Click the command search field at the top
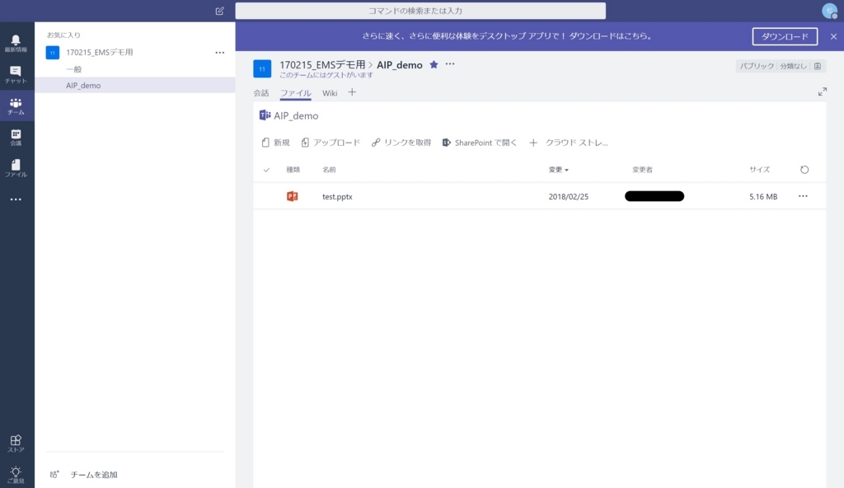 (420, 10)
